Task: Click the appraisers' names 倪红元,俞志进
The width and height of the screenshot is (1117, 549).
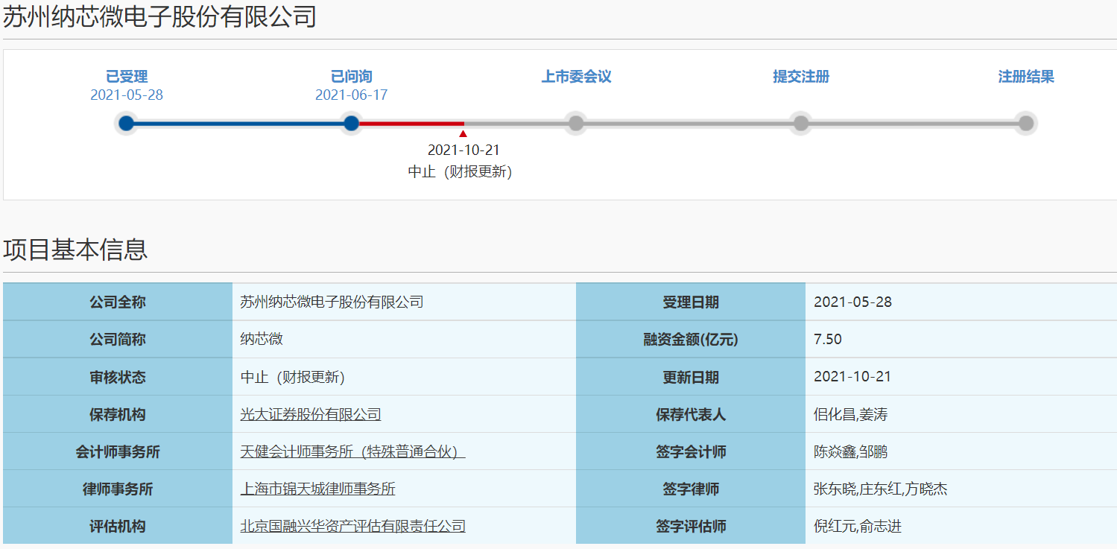Action: 858,526
